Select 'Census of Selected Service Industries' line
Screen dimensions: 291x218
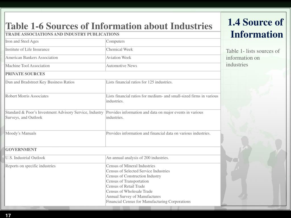(138, 171)
